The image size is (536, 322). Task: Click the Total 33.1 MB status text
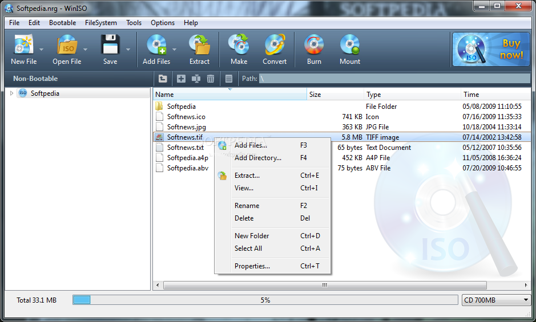tap(37, 300)
